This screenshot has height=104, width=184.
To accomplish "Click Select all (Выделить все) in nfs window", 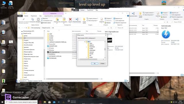I will 118,18.
